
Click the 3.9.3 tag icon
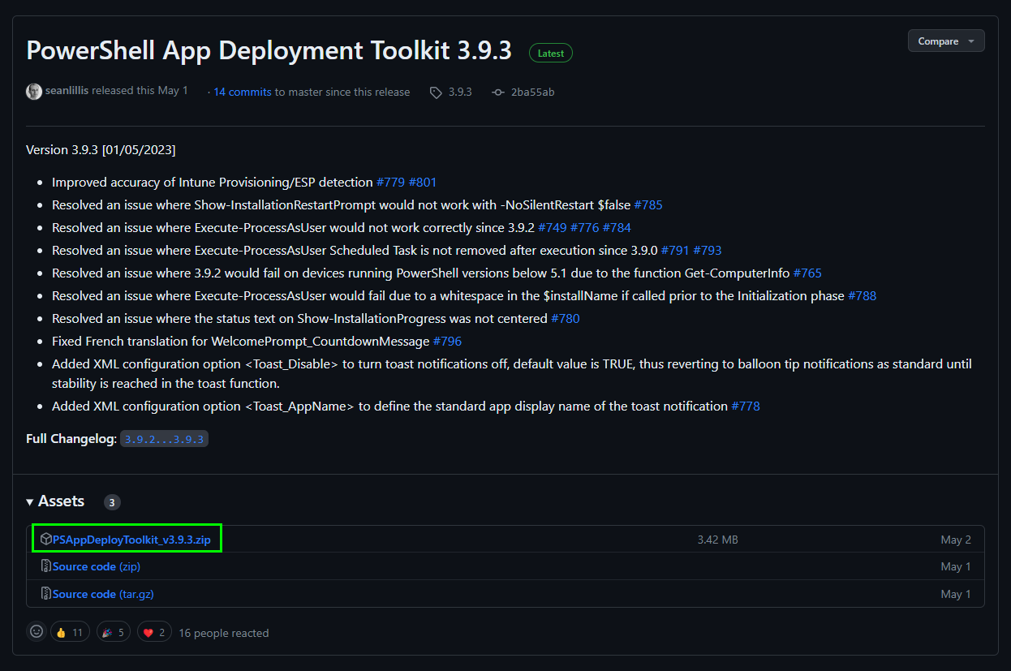(436, 92)
